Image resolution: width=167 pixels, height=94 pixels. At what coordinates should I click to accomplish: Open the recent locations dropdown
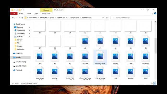coord(20,18)
